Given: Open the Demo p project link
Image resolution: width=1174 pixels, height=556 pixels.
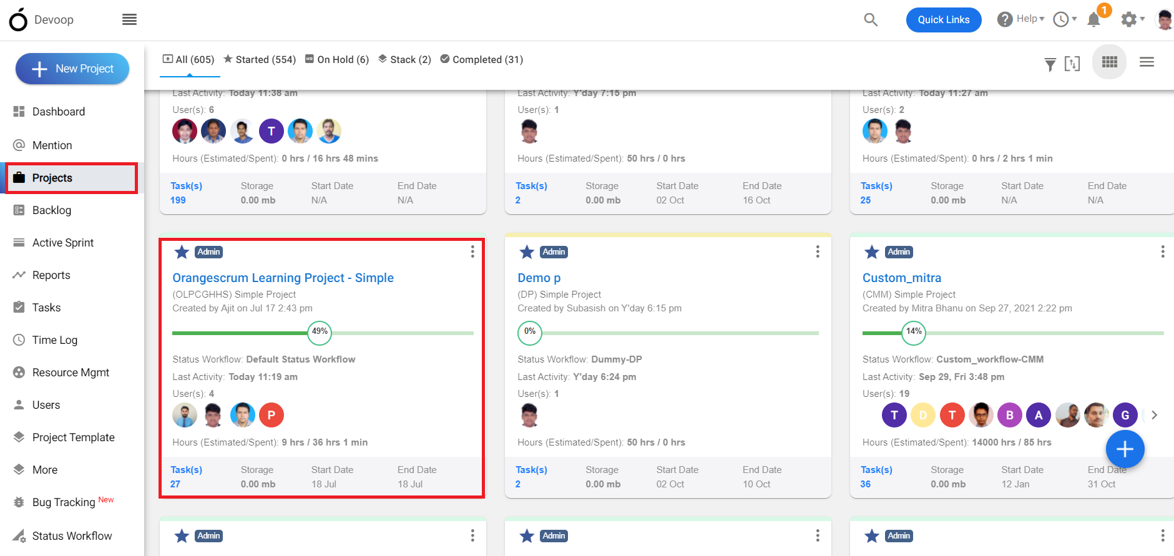Looking at the screenshot, I should [539, 278].
